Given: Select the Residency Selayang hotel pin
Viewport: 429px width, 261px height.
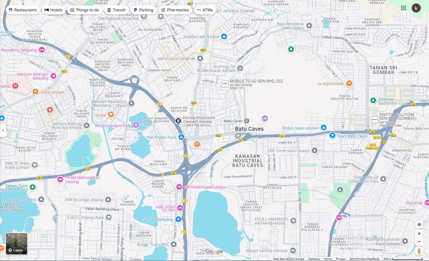Looking at the screenshot, I should coord(42,50).
